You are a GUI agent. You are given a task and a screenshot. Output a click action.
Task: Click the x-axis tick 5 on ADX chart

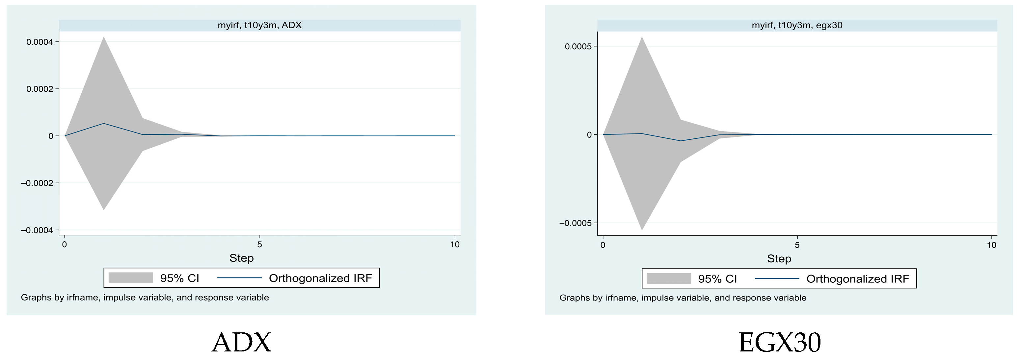click(259, 245)
